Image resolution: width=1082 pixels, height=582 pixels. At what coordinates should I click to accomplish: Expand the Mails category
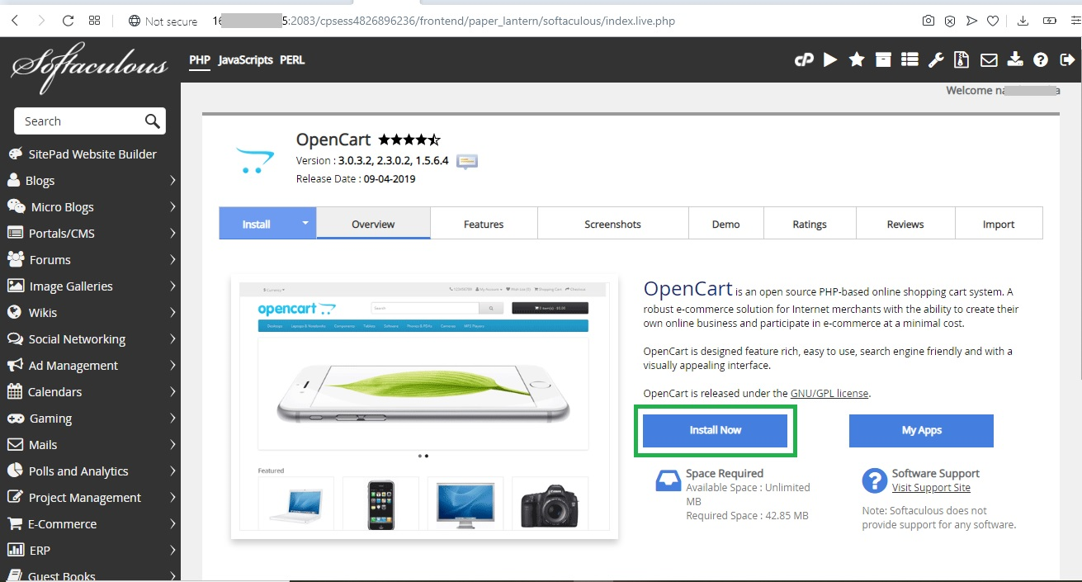coord(172,444)
